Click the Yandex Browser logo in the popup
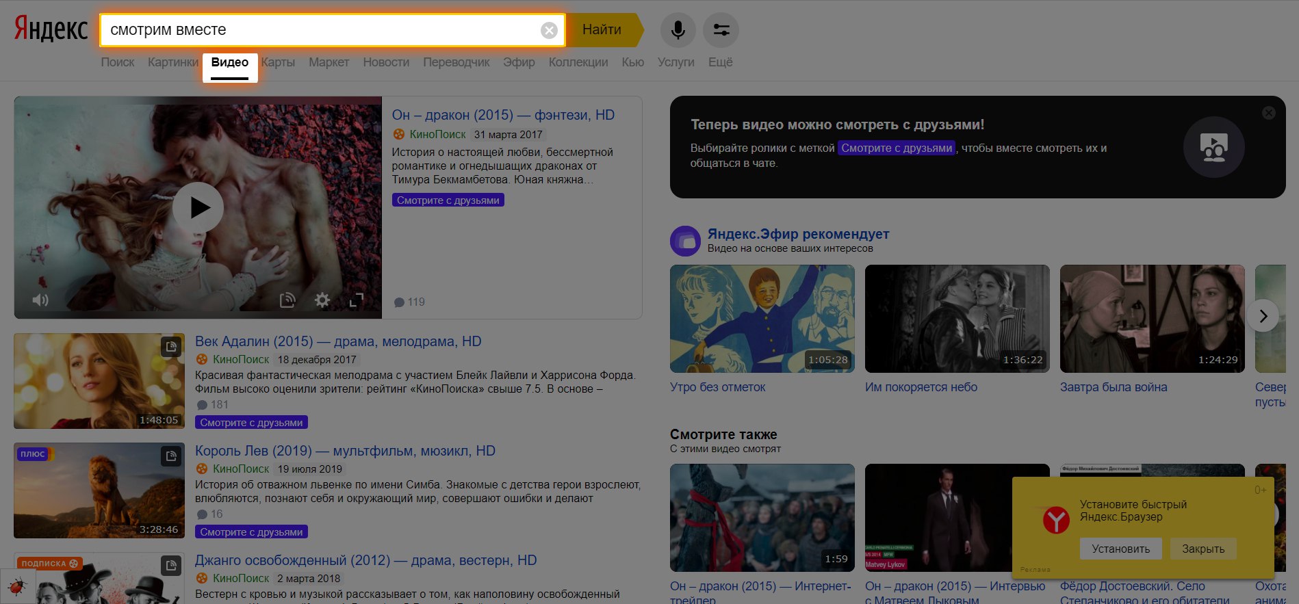Screen dimensions: 1299x604 click(1056, 520)
